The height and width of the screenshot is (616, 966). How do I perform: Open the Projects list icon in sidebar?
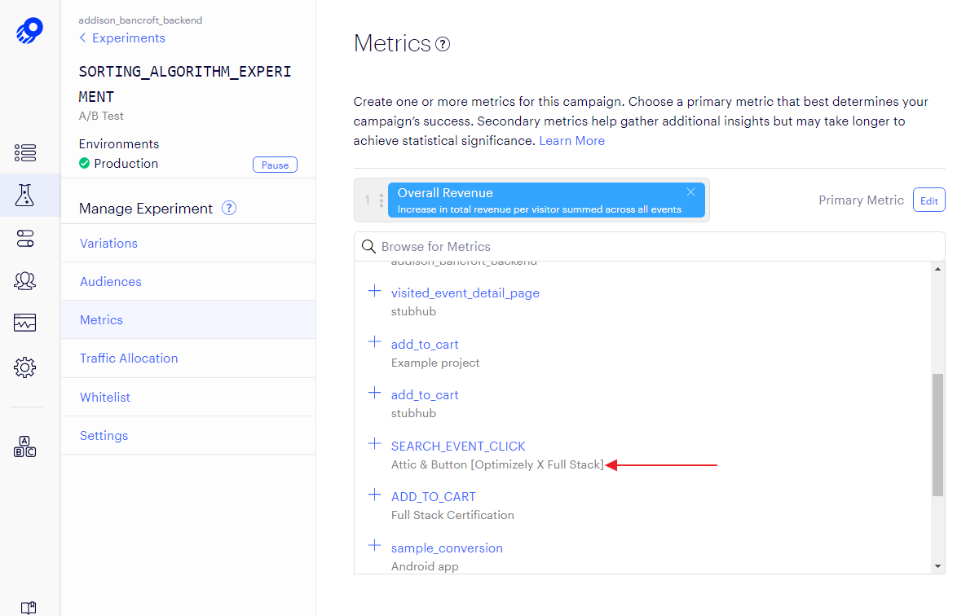25,152
